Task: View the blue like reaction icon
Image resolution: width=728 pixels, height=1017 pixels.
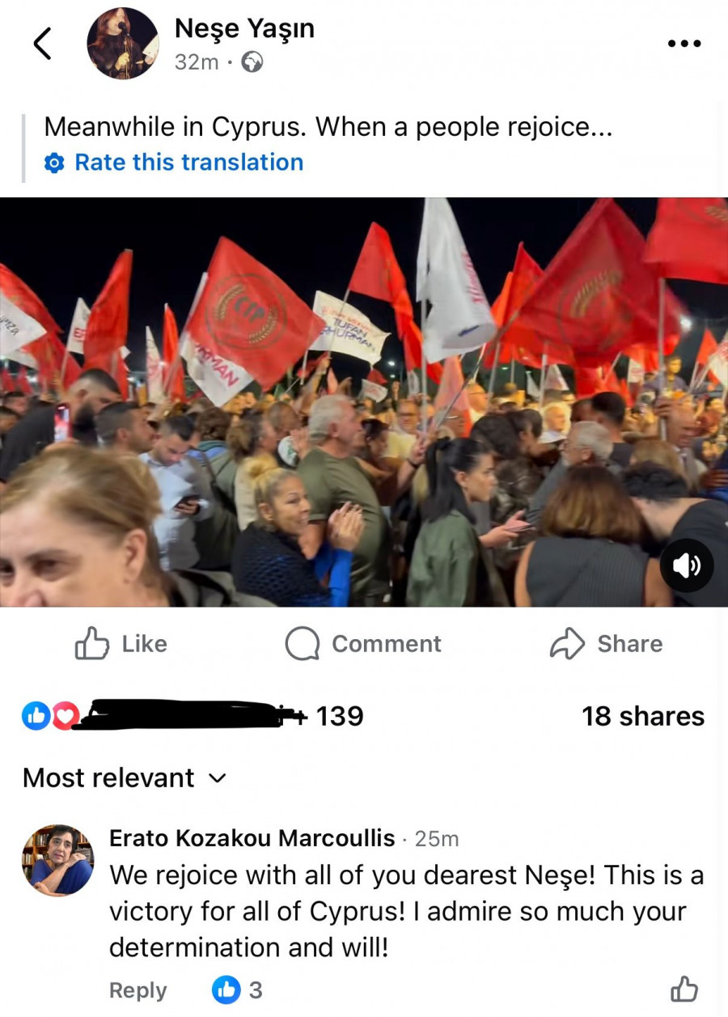Action: [36, 715]
